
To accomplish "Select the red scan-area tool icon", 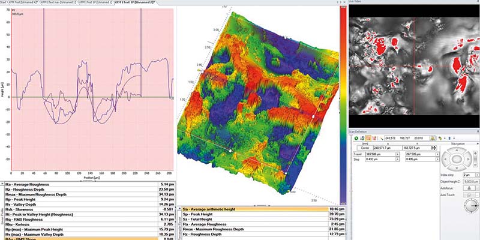I will tap(374, 138).
